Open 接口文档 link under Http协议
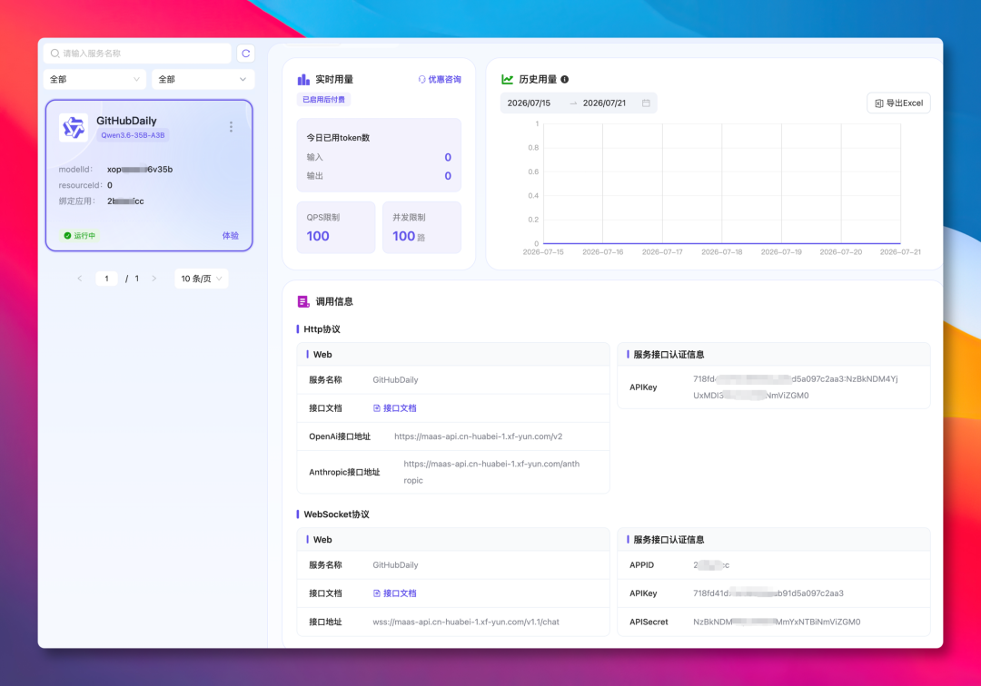This screenshot has height=686, width=981. 395,408
